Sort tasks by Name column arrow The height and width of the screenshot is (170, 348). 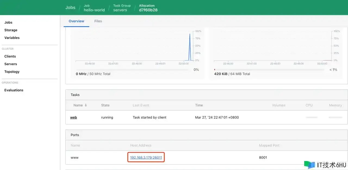pyautogui.click(x=86, y=105)
